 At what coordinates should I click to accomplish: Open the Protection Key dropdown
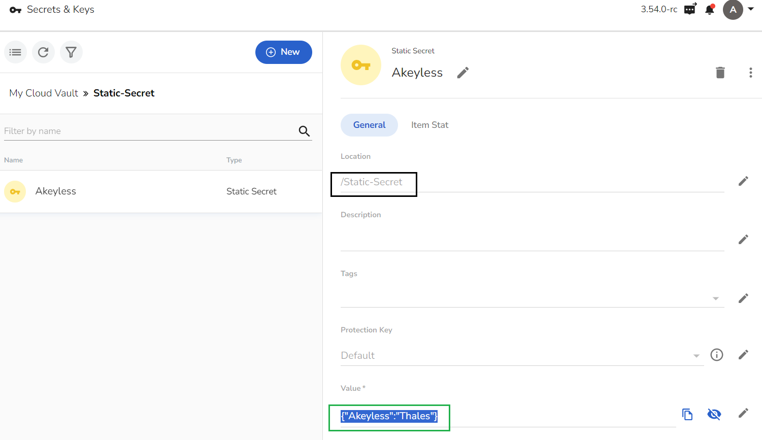(x=697, y=356)
